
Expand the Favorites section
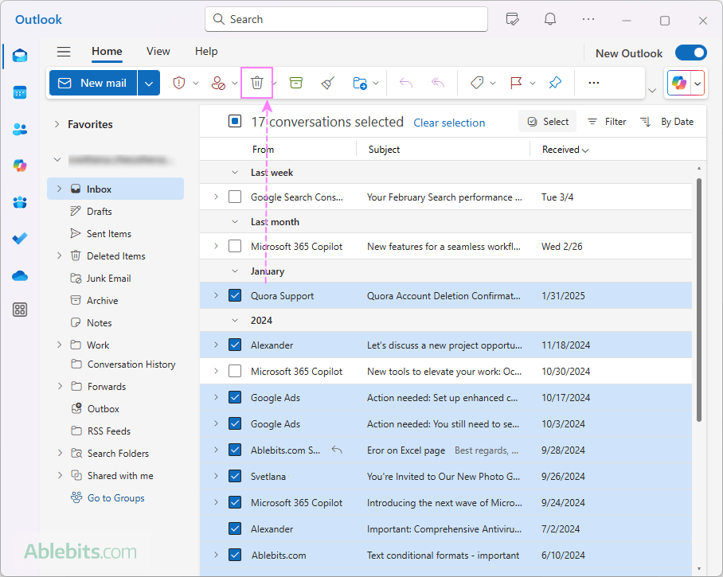[57, 124]
